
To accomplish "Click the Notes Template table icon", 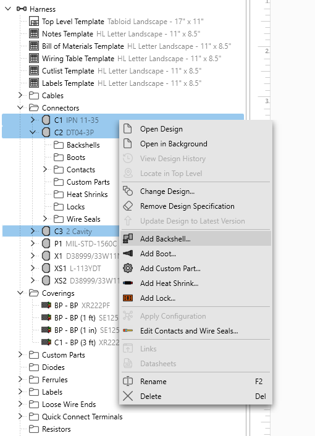I will (34, 33).
